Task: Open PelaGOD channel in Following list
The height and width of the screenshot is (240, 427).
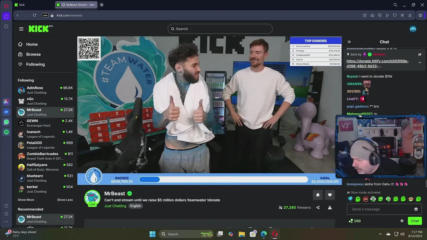Action: [x=45, y=145]
